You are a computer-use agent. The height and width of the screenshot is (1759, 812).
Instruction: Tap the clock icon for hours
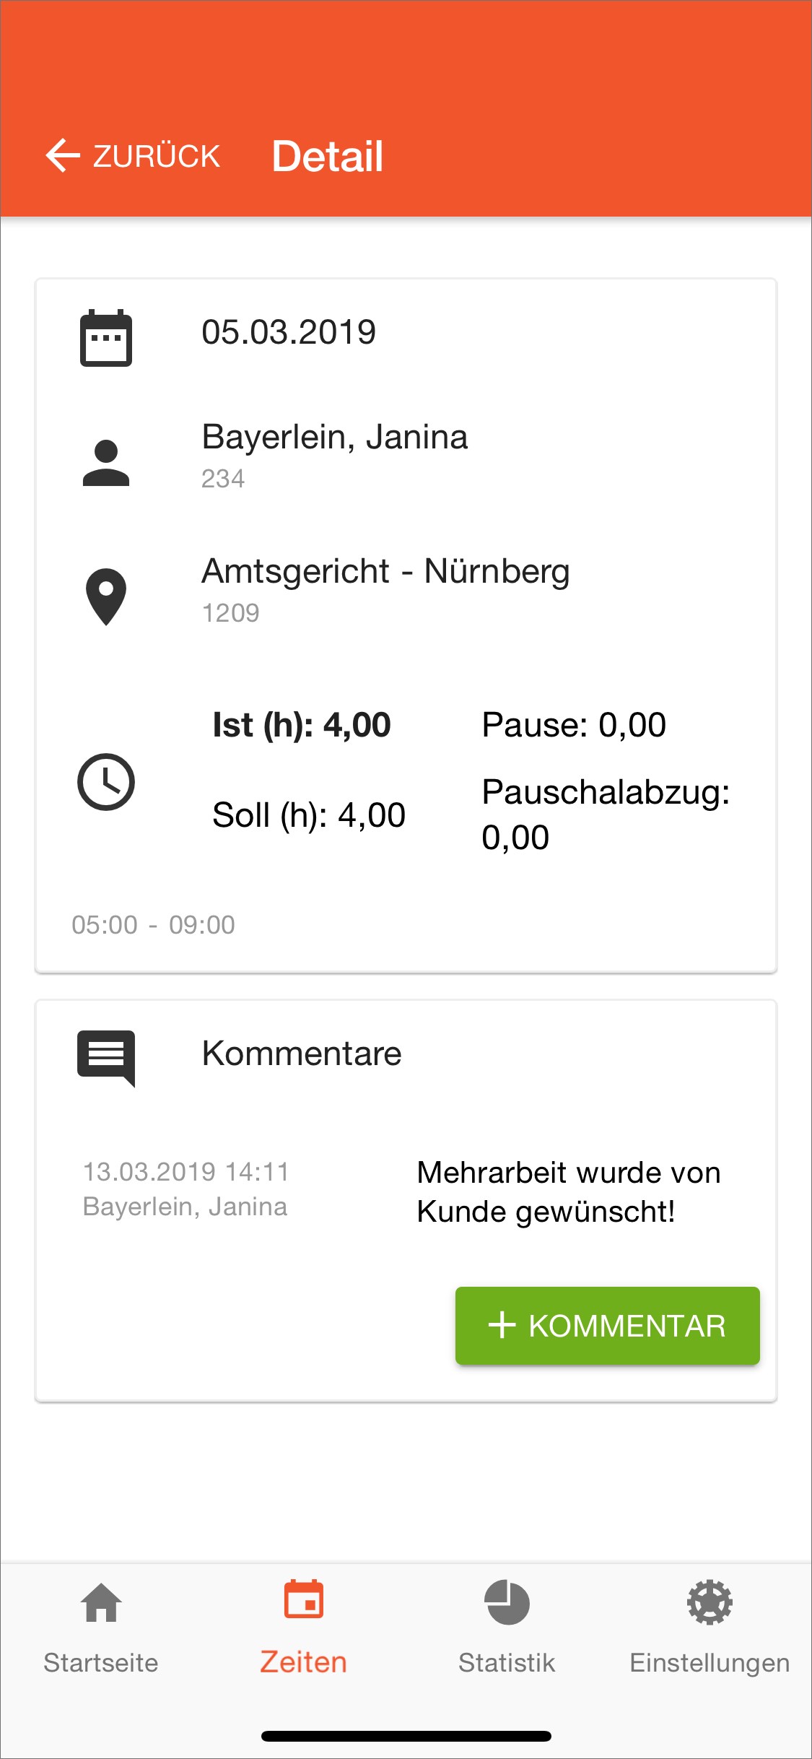106,782
